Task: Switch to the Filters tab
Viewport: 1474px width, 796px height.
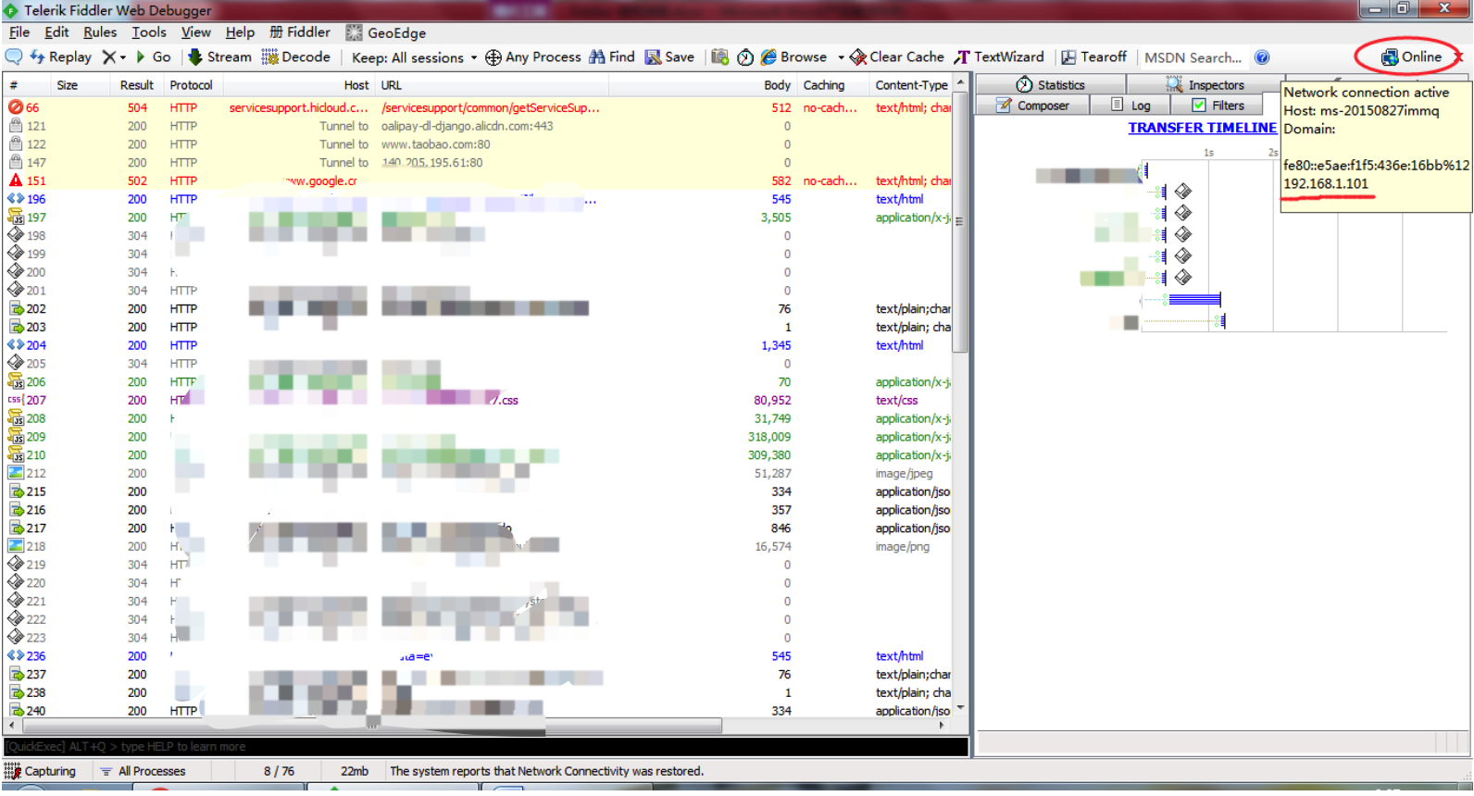Action: click(1218, 106)
